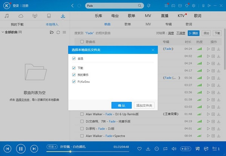
Task: Play the 08:04 Fade+Spectre track
Action: pos(208,136)
